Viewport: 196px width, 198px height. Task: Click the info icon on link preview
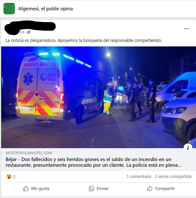click(x=188, y=148)
